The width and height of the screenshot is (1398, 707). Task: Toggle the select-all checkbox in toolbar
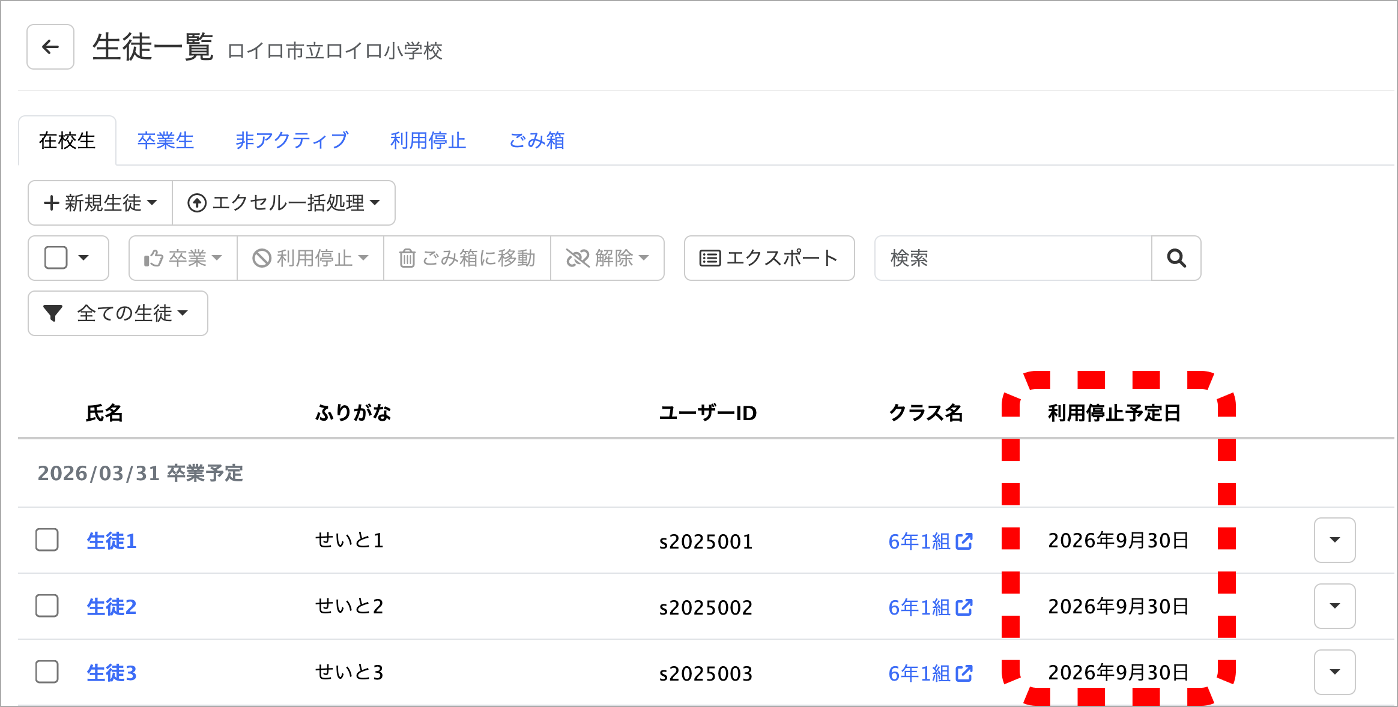(56, 258)
